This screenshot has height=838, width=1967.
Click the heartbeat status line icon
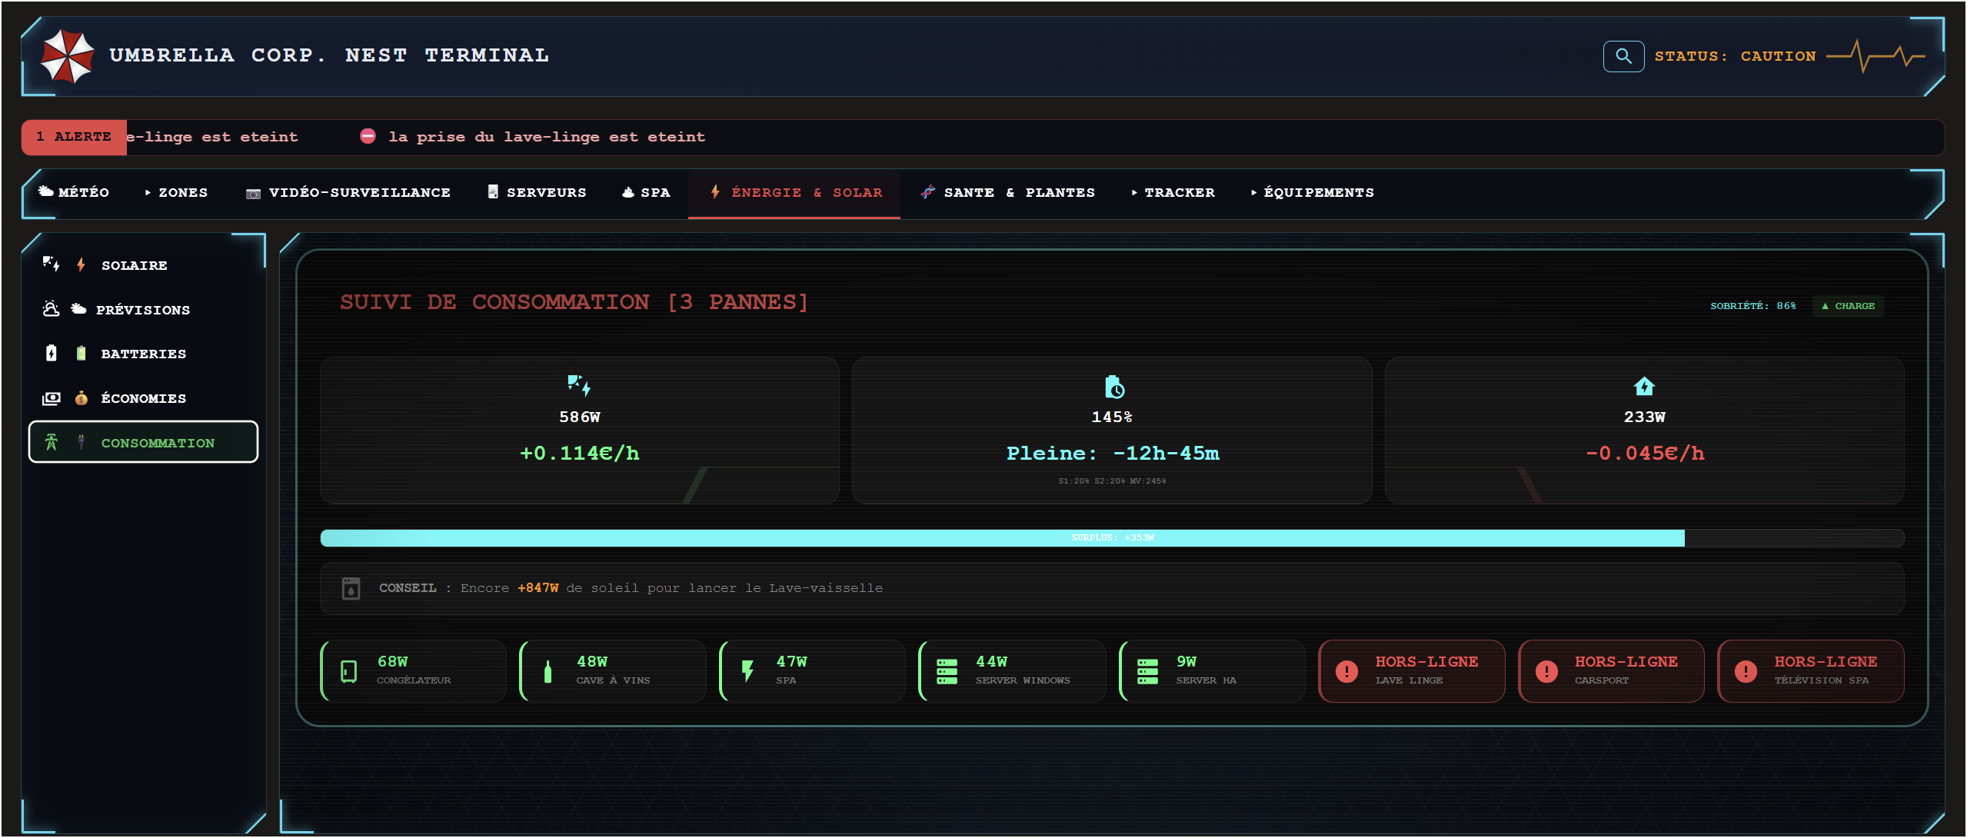coord(1875,56)
